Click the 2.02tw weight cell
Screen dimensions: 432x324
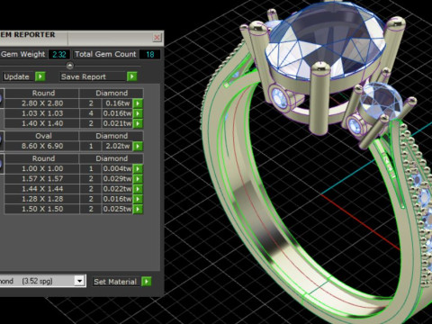coord(117,147)
